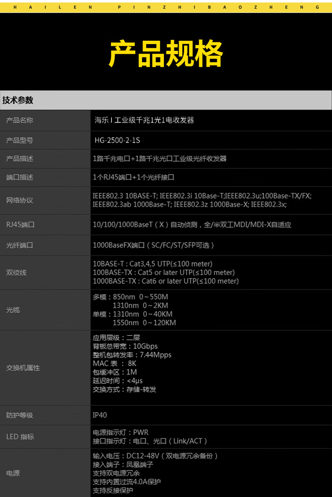Image resolution: width=332 pixels, height=497 pixels.
Task: Select the 10/100/1000BaseT(X) 自动侦测 value
Action: coord(192,225)
